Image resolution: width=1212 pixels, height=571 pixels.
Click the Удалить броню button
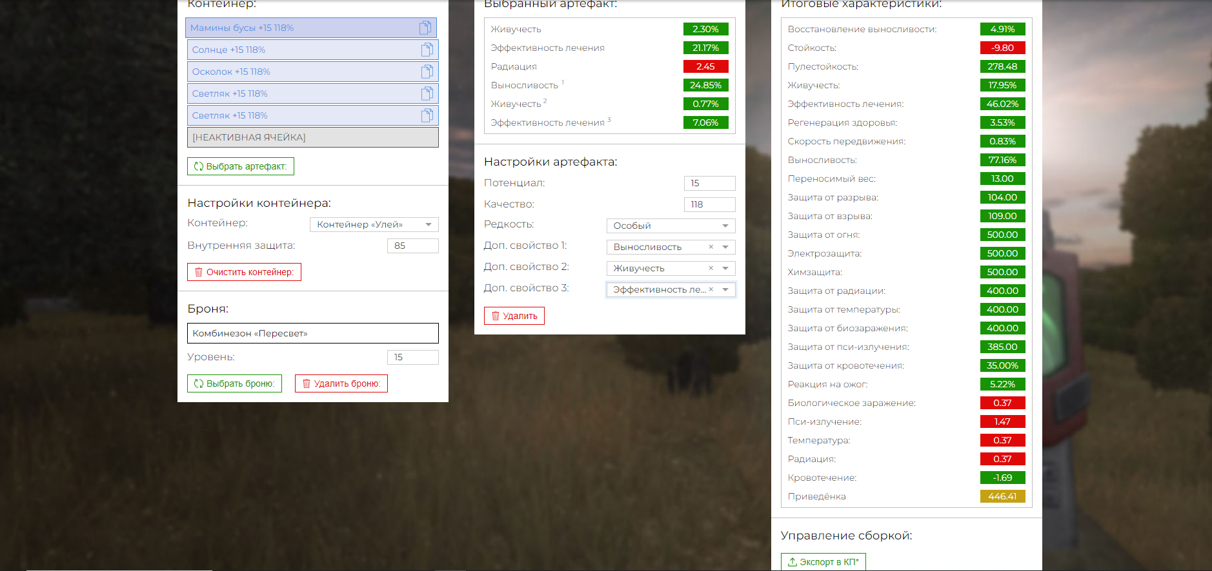[341, 383]
